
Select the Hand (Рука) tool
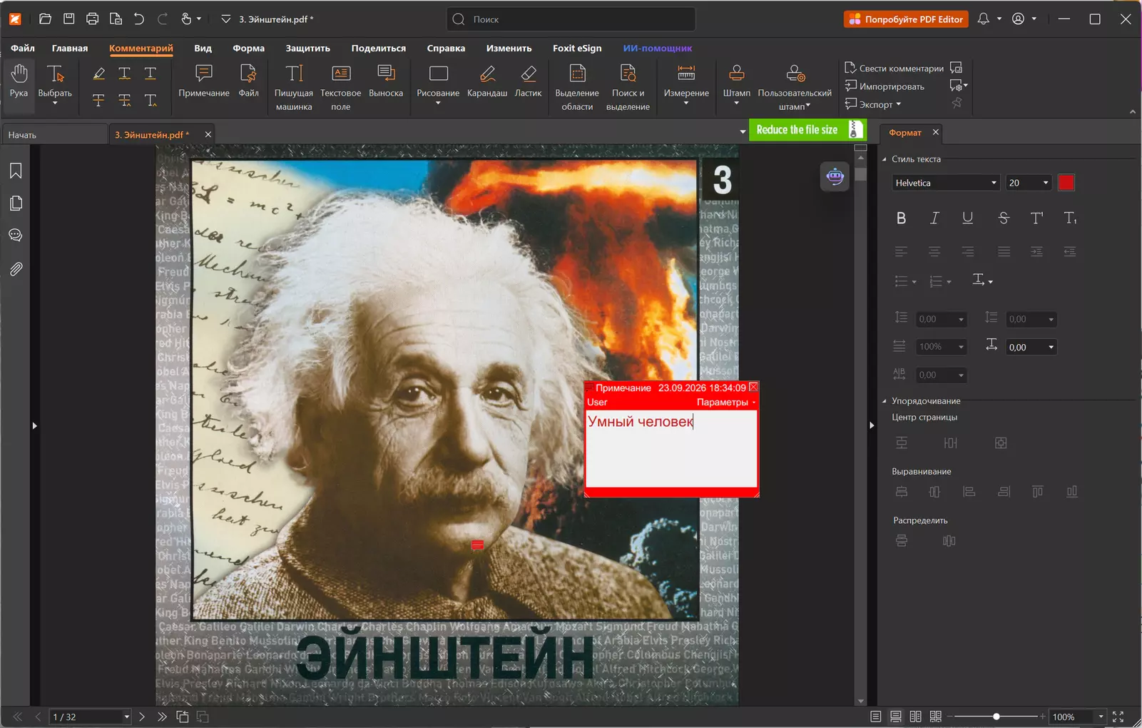click(x=19, y=80)
